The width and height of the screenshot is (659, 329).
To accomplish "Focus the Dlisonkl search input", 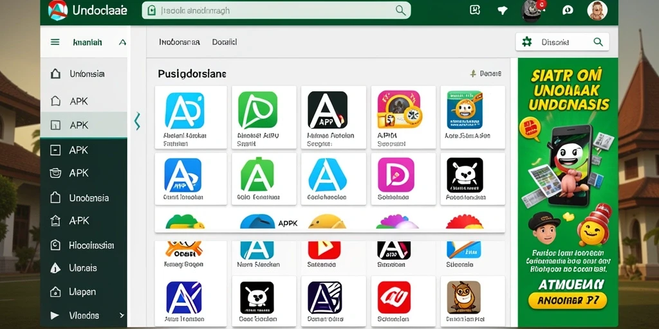I will coord(562,42).
